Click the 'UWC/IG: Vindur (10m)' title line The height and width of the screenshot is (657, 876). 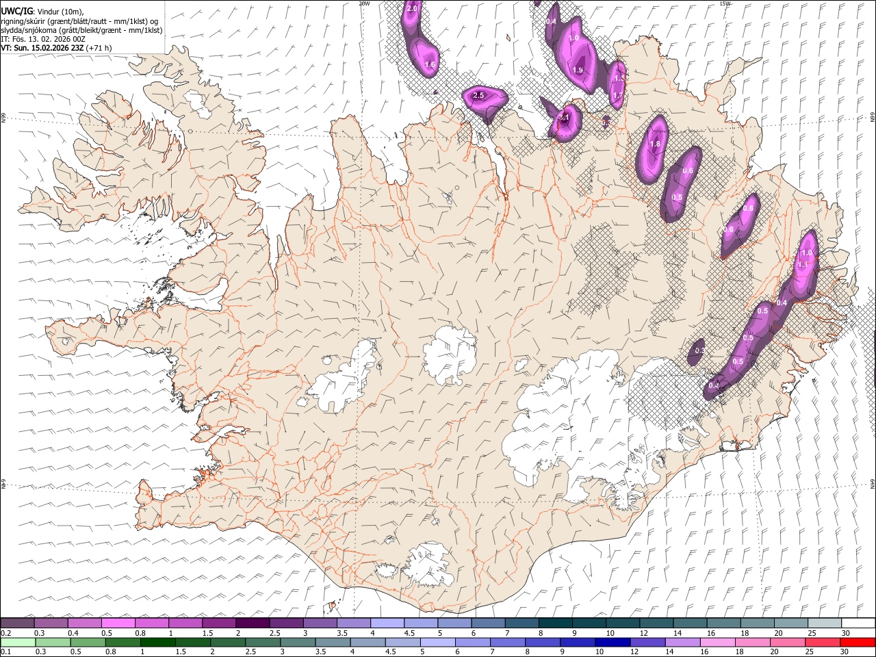point(42,12)
